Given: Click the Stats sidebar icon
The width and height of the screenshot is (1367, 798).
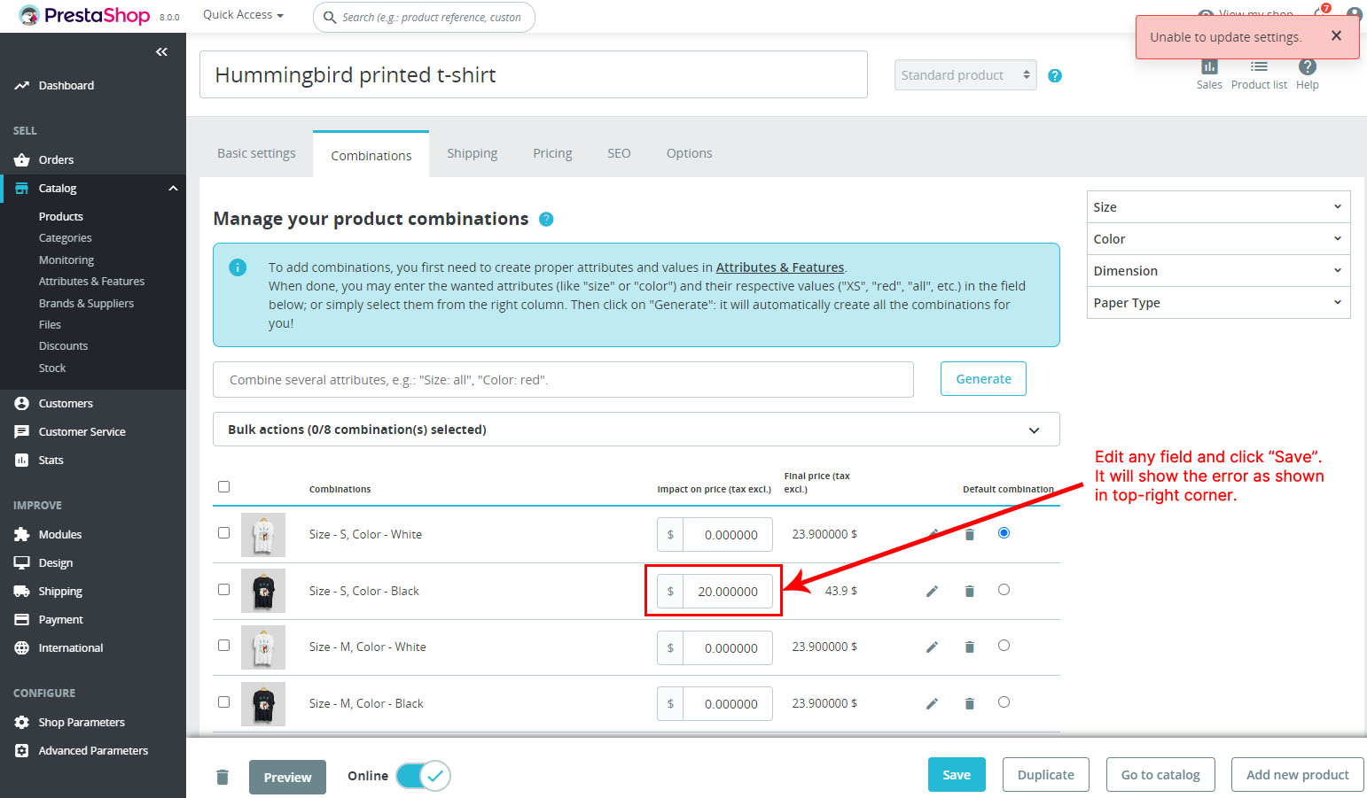Looking at the screenshot, I should pyautogui.click(x=22, y=460).
